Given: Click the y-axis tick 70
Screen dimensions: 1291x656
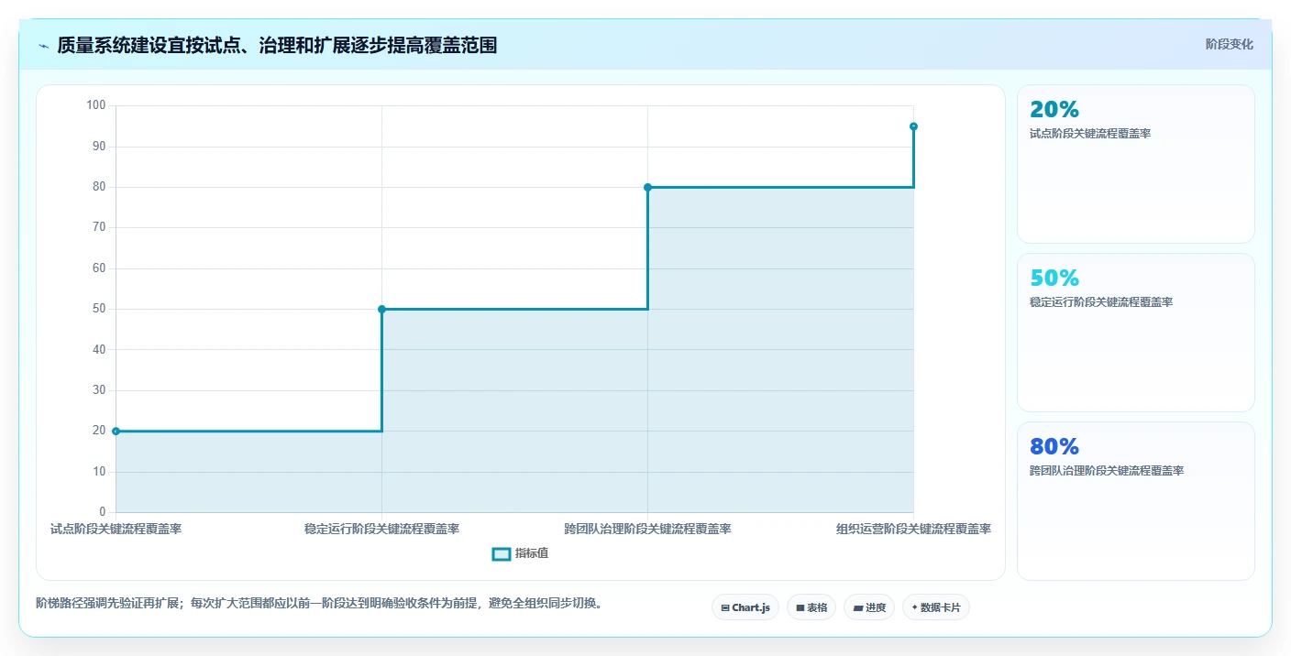Looking at the screenshot, I should [100, 227].
